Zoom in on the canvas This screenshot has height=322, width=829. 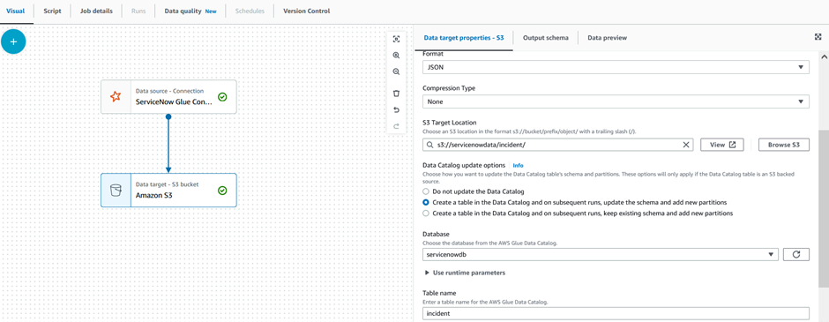(x=396, y=55)
